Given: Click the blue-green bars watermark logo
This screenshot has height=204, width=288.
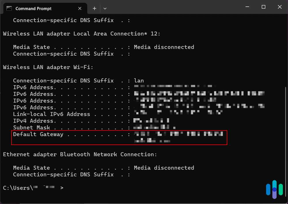Looking at the screenshot, I should (x=274, y=189).
